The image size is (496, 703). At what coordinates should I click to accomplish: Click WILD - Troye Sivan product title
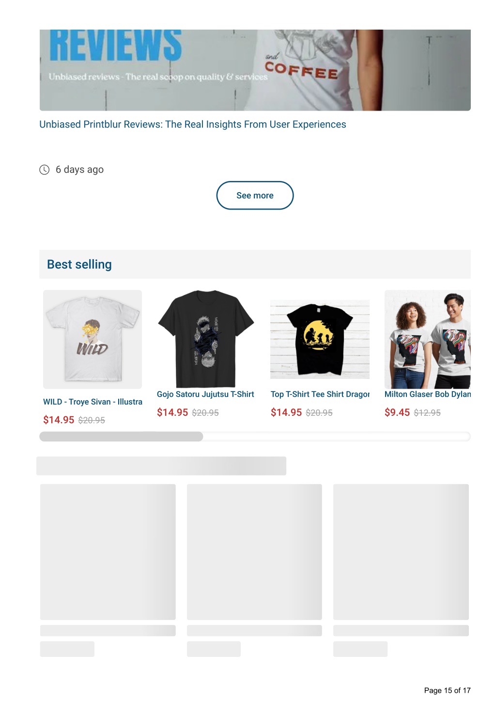pos(93,402)
